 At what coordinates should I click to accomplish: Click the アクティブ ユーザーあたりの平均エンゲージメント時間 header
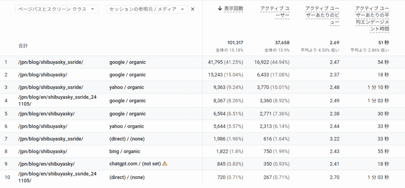click(372, 18)
